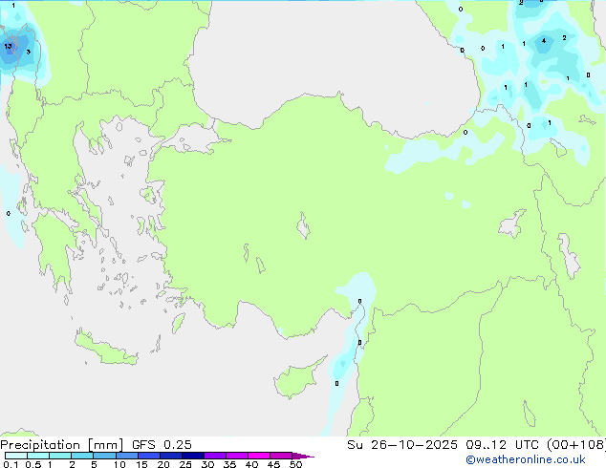Click the 0.1–0.5 mm legend swatch
Screen dimensions: 606x468
pyautogui.click(x=16, y=456)
